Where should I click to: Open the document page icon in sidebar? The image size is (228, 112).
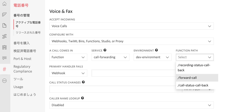5,25
